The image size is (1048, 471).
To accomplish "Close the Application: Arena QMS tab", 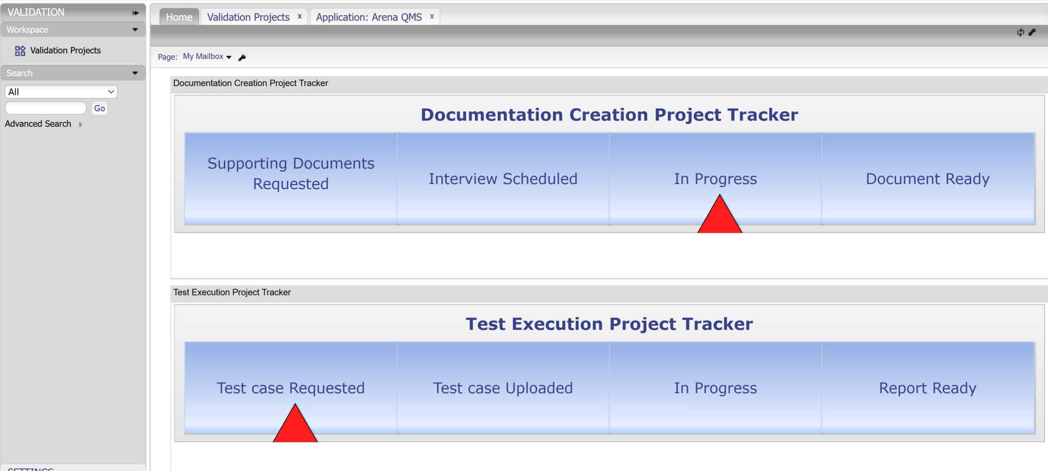I will [x=431, y=16].
